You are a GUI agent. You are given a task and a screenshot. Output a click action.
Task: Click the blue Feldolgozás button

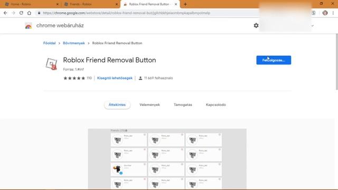274,60
